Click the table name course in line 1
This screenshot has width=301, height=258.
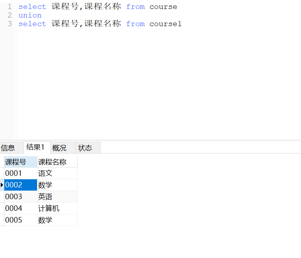tap(163, 7)
